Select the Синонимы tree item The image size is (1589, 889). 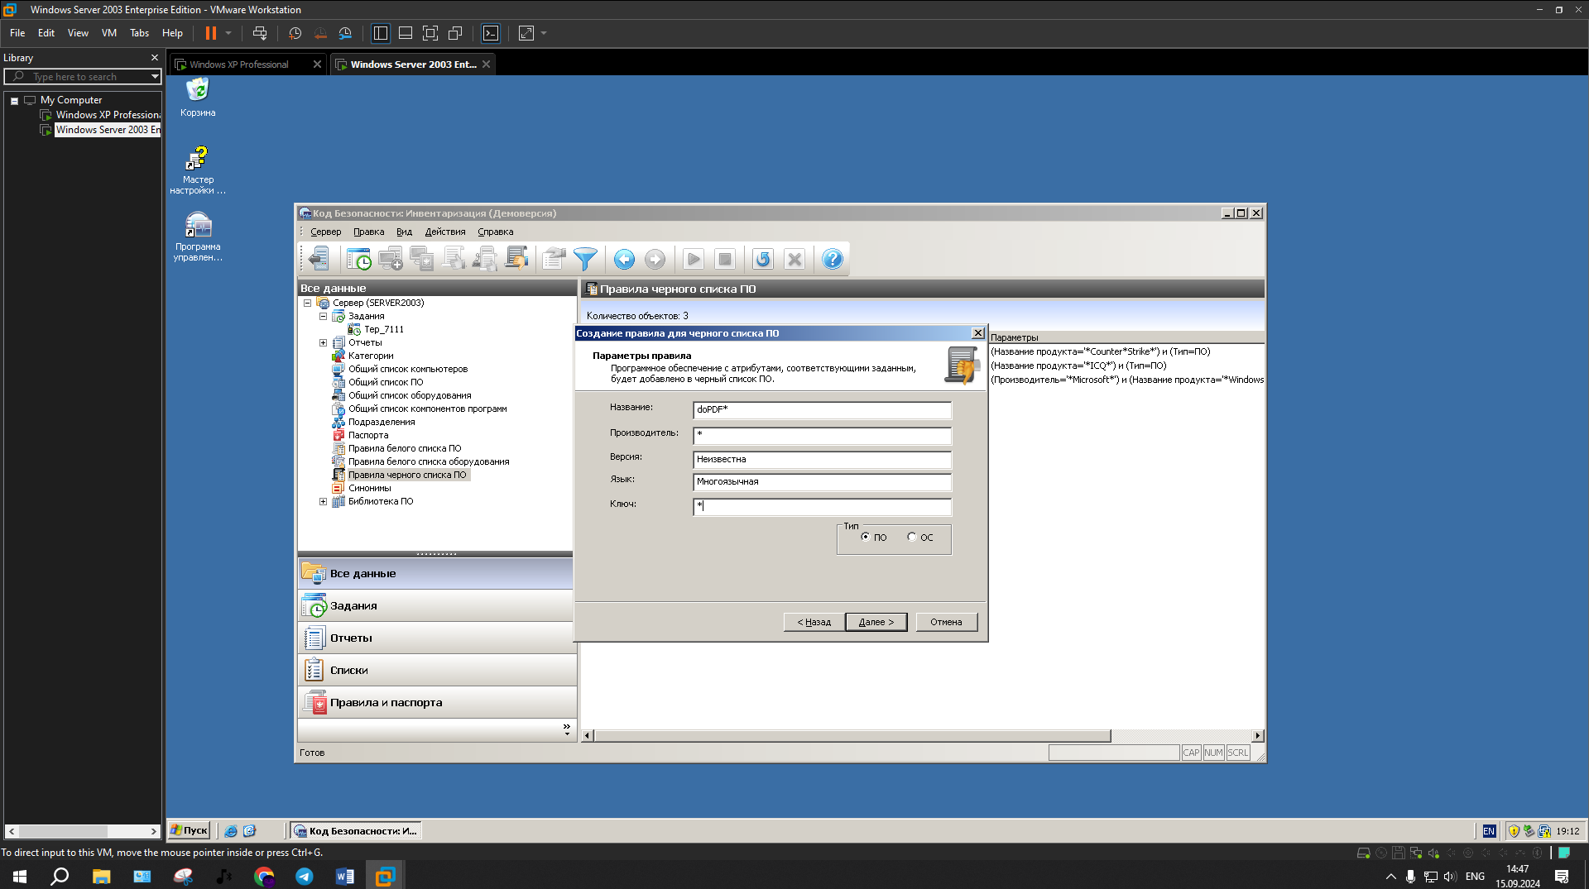point(369,489)
